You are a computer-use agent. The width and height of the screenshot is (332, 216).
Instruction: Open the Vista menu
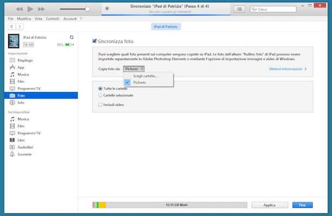(x=38, y=19)
